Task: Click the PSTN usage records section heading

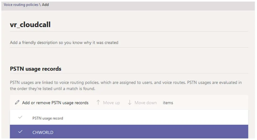Action: pyautogui.click(x=36, y=69)
